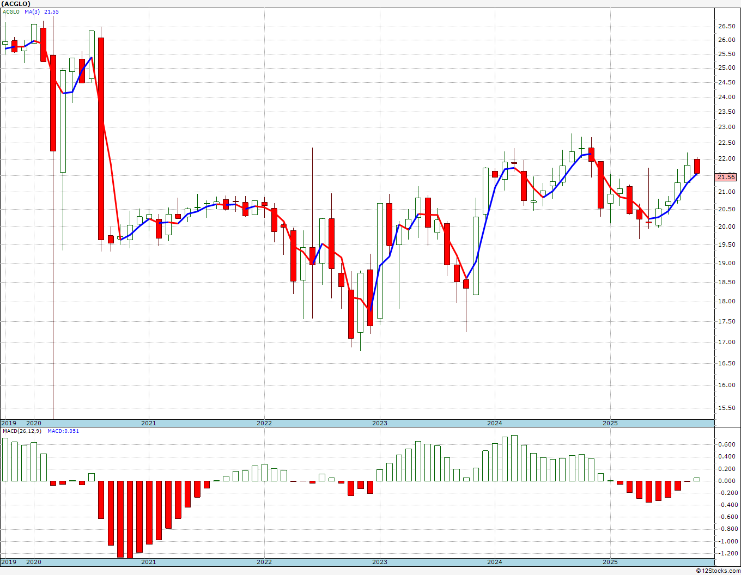
Task: Click the last green MACD histogram bar
Action: [x=697, y=479]
